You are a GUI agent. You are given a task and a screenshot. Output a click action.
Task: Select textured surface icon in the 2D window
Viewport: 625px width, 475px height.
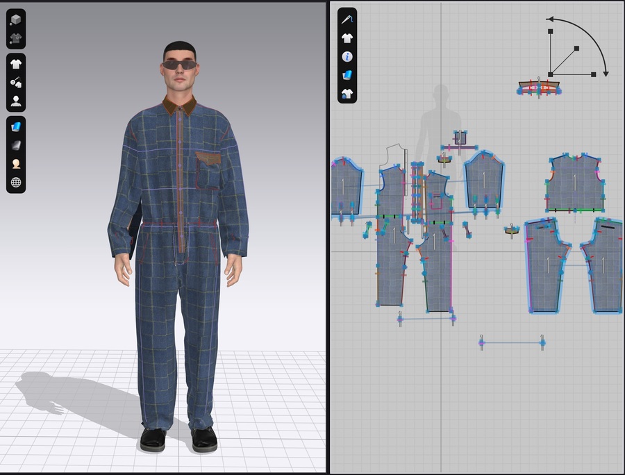pos(347,75)
